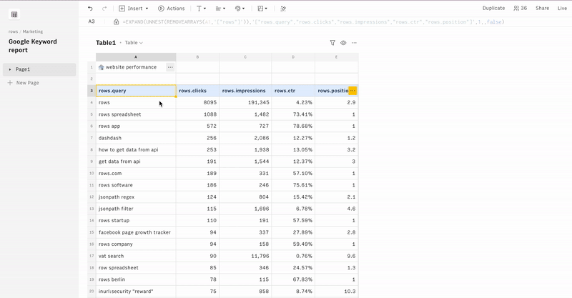Viewport: 572px width, 298px height.
Task: Expand the Page1 tree arrow
Action: (x=10, y=69)
